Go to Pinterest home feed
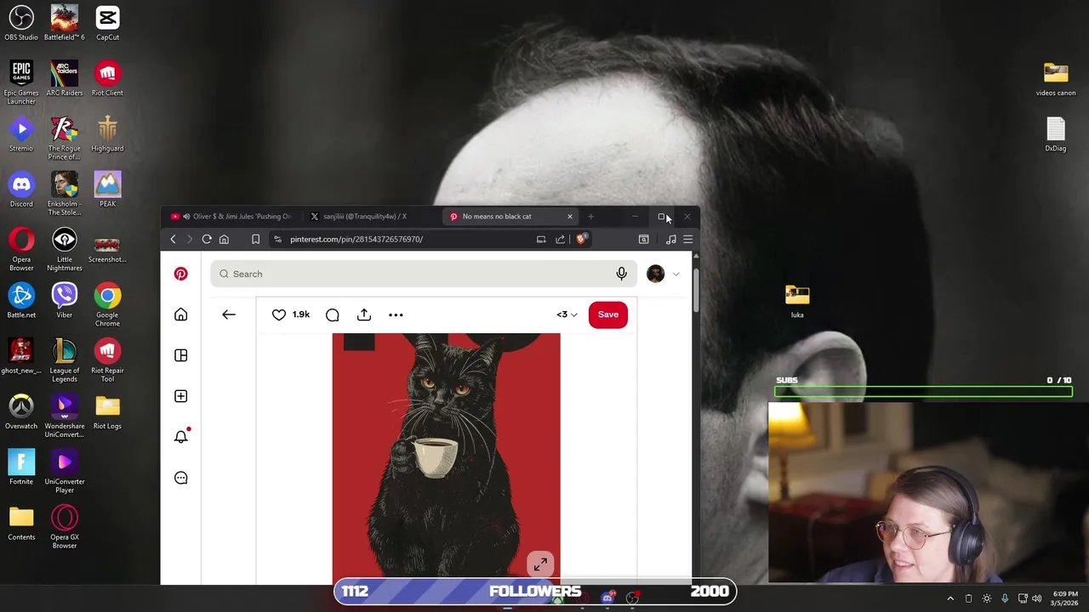The image size is (1089, 612). coord(180,314)
